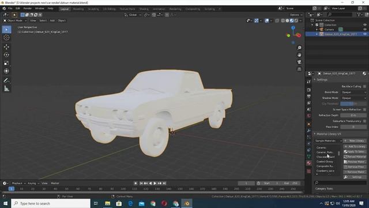369x208 pixels.
Task: Switch to rendered viewport shading
Action: pyautogui.click(x=296, y=21)
